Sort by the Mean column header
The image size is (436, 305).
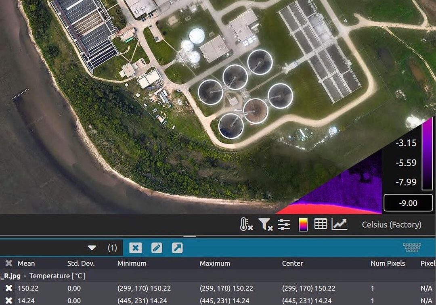(26, 263)
